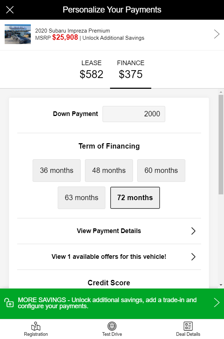Expand View Payment Details chevron
Screen dimensions: 224x339
(x=193, y=231)
